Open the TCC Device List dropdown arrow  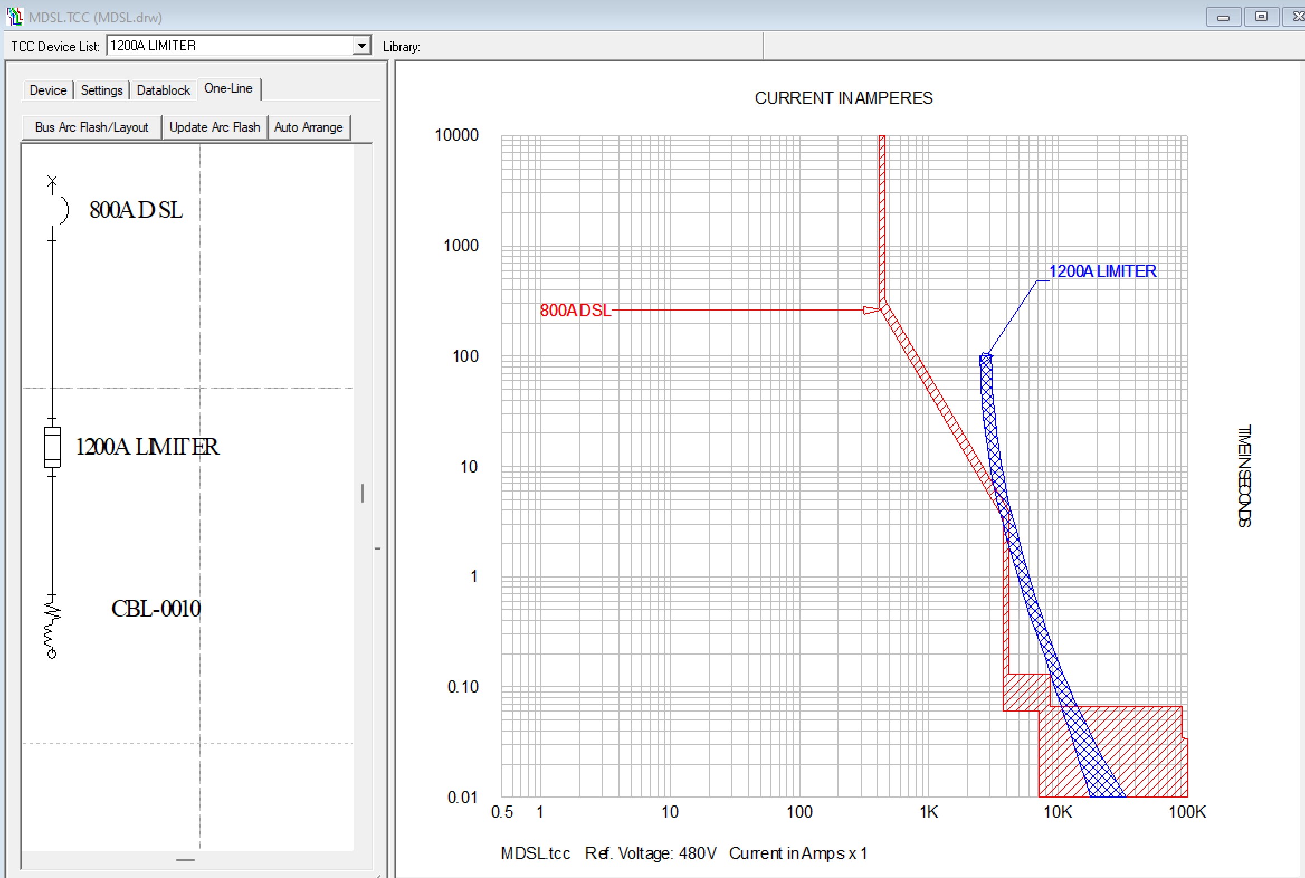362,45
